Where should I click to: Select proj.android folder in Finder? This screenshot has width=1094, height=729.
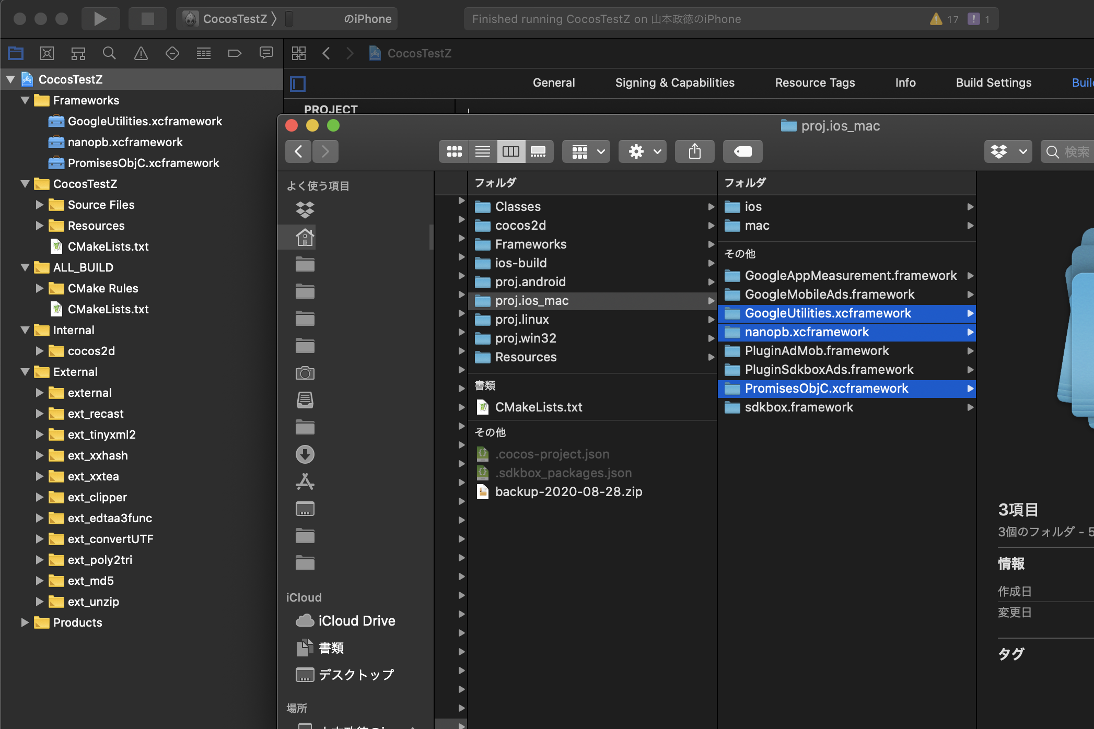click(x=592, y=282)
